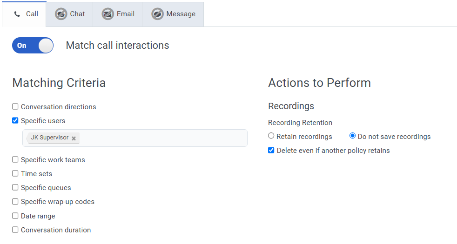The width and height of the screenshot is (457, 244).
Task: Choose Do not save recordings option
Action: pos(352,136)
